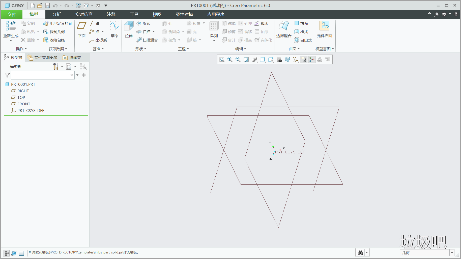Viewport: 461px width, 259px height.
Task: Open the 文件夹浏览器 tab
Action: tap(43, 58)
